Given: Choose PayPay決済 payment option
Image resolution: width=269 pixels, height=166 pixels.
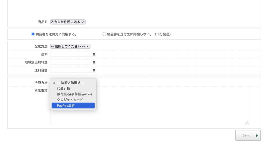Looking at the screenshot, I should (x=73, y=106).
